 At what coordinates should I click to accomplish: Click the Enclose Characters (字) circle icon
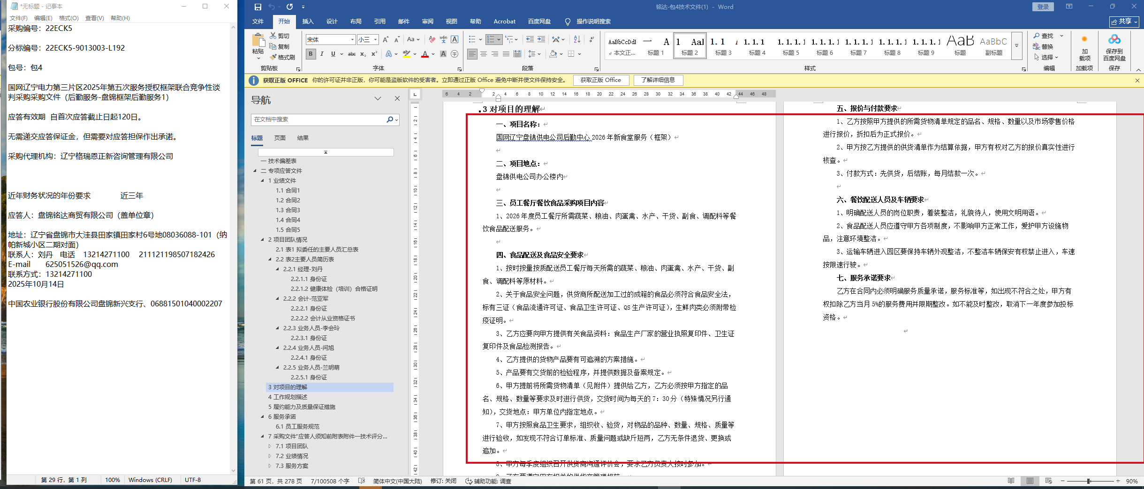tap(455, 54)
